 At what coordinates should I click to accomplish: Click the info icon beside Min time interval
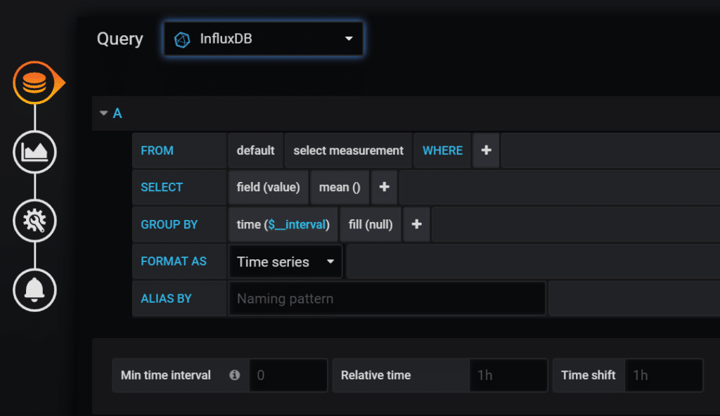tap(235, 375)
